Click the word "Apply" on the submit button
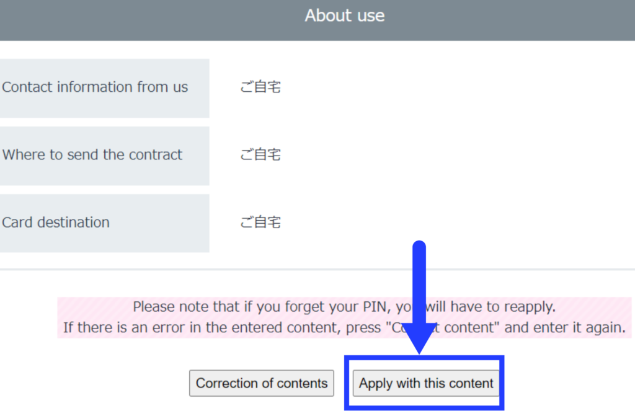This screenshot has height=416, width=635. (x=375, y=383)
